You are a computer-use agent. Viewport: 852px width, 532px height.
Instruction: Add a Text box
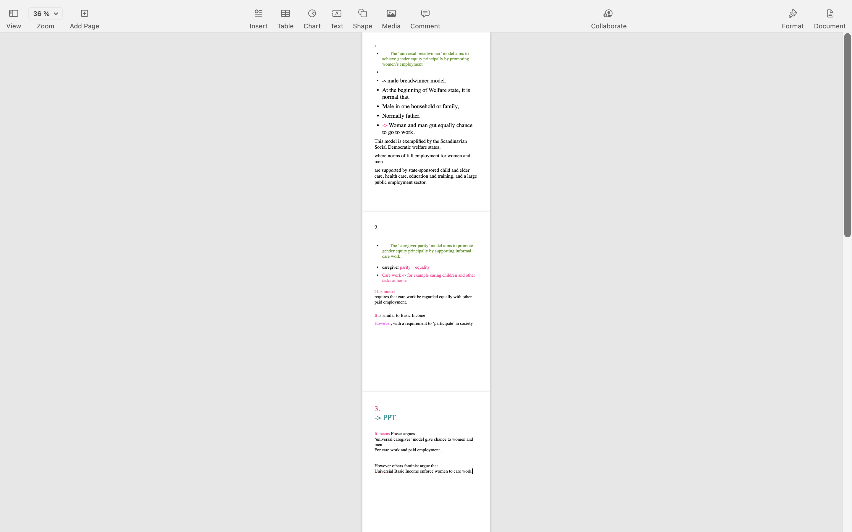pyautogui.click(x=337, y=14)
